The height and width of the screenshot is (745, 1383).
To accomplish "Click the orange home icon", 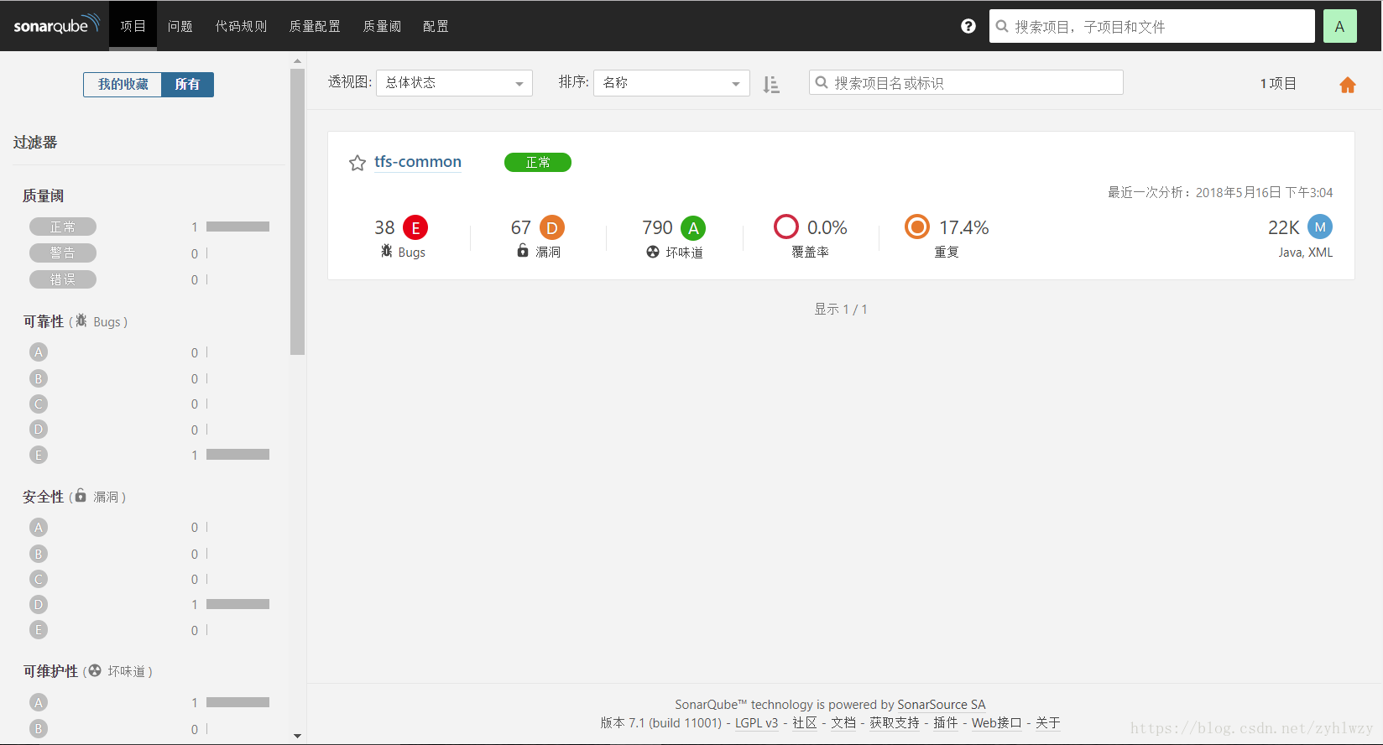I will [1348, 85].
